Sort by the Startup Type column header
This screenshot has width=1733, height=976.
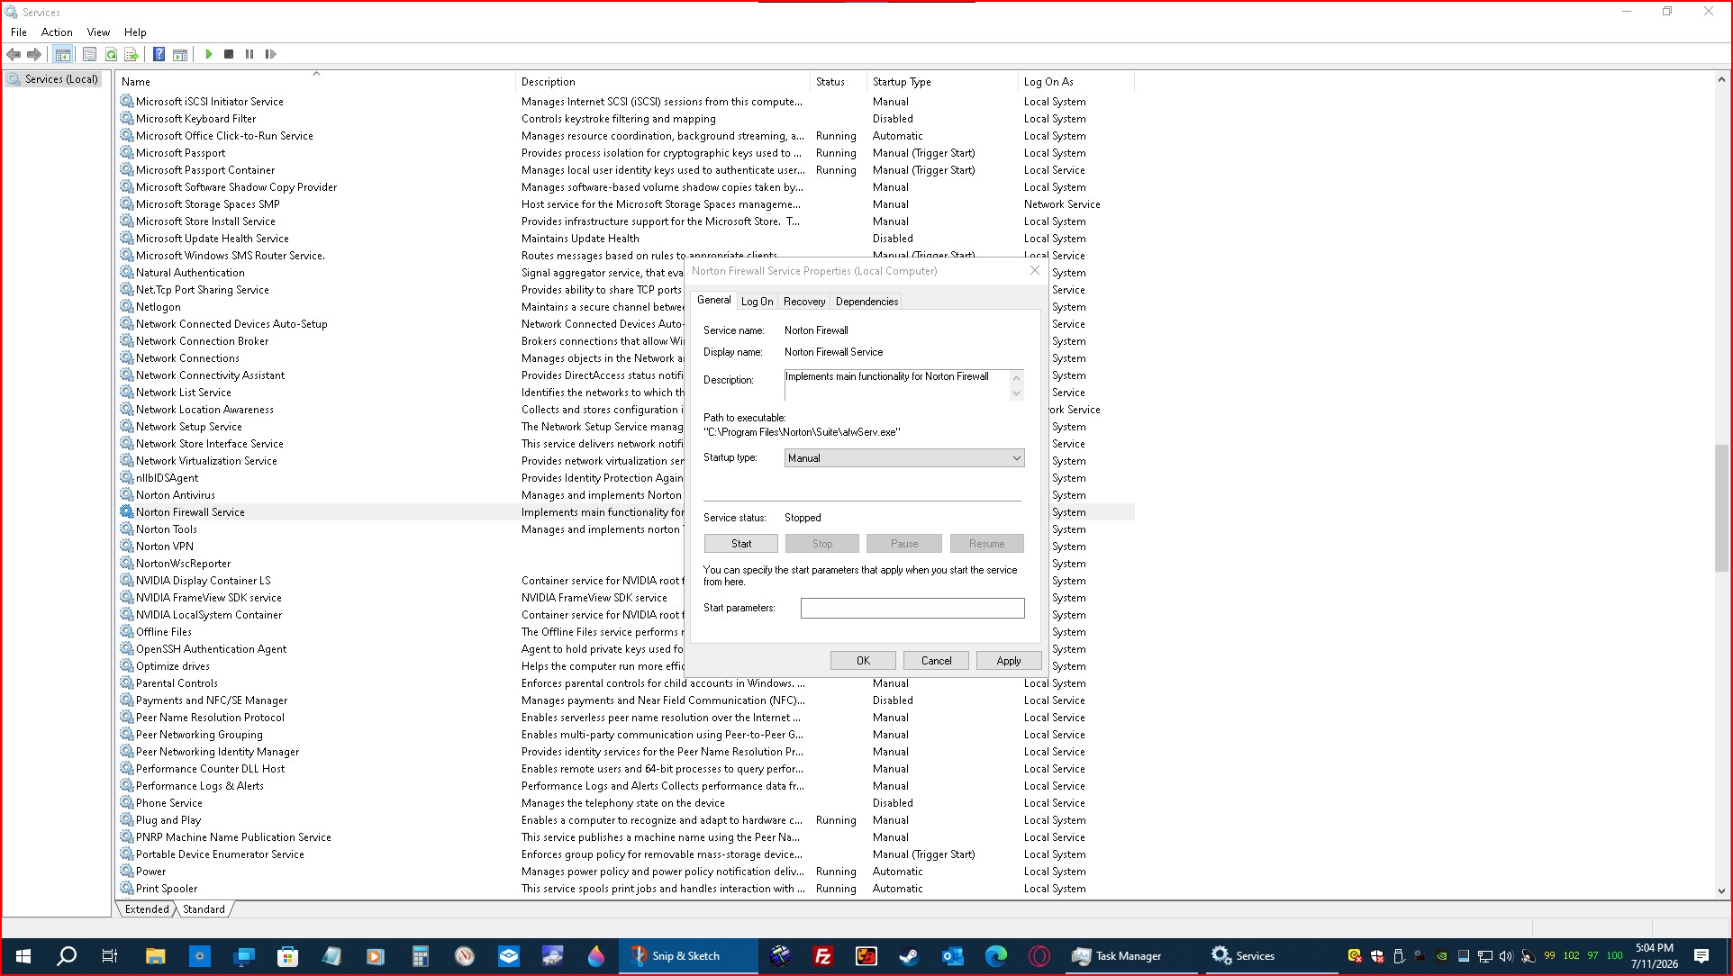coord(942,82)
